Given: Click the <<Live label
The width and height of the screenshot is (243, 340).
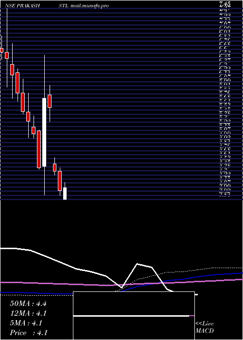Looking at the screenshot, I should click(x=205, y=324).
